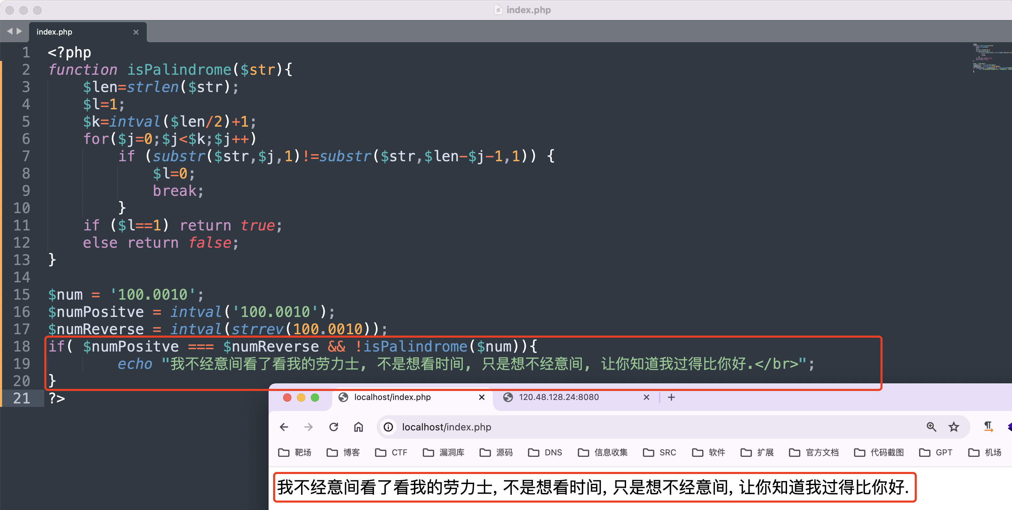This screenshot has width=1012, height=510.
Task: Click the <?php opening tag
Action: pos(70,52)
